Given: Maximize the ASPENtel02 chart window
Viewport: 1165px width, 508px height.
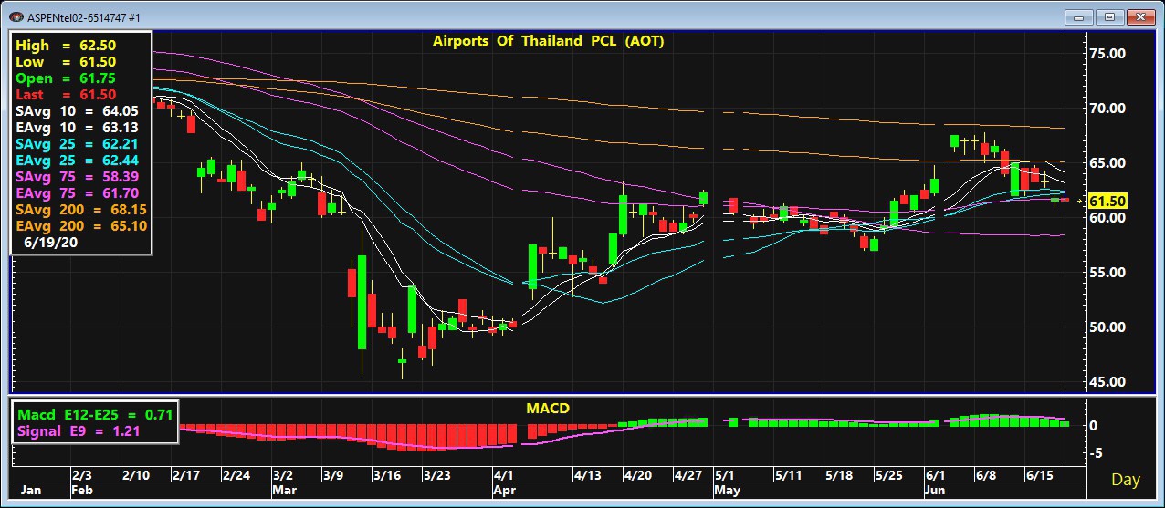Looking at the screenshot, I should pos(1109,16).
